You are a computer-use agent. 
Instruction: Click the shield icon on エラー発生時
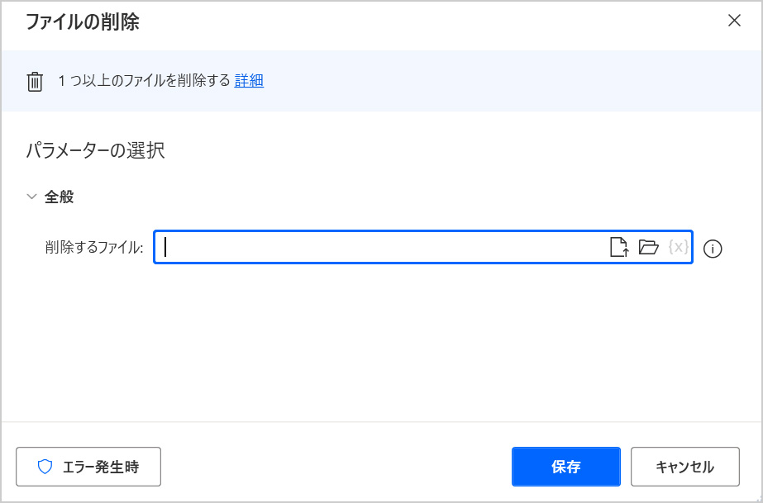click(x=45, y=467)
